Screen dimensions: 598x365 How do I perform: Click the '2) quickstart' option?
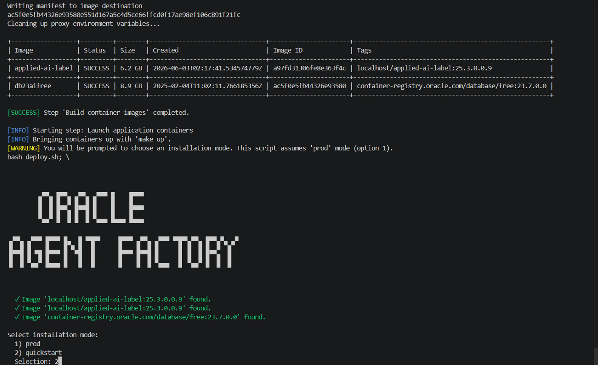[x=38, y=352]
